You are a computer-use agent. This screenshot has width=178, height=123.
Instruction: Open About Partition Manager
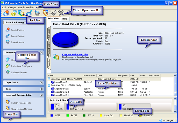click(x=21, y=109)
